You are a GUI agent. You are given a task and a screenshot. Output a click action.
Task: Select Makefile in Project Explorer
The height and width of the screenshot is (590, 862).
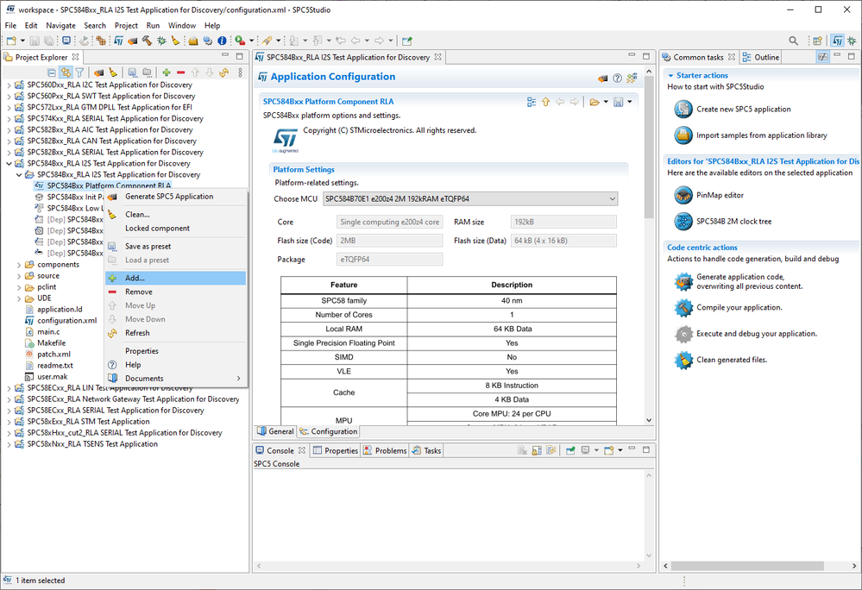[51, 343]
